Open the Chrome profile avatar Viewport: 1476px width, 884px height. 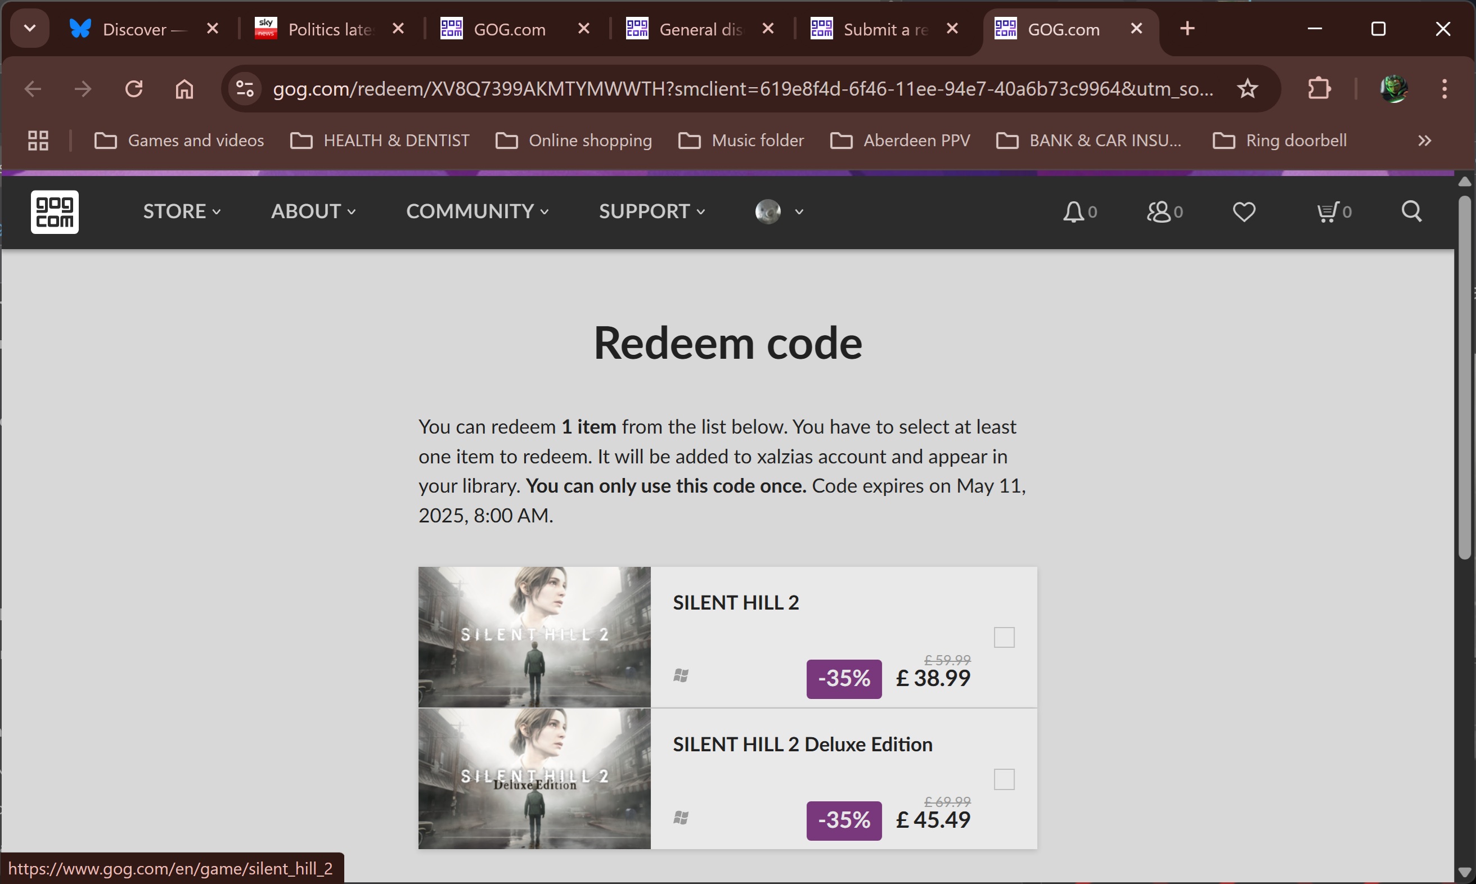click(x=1394, y=89)
